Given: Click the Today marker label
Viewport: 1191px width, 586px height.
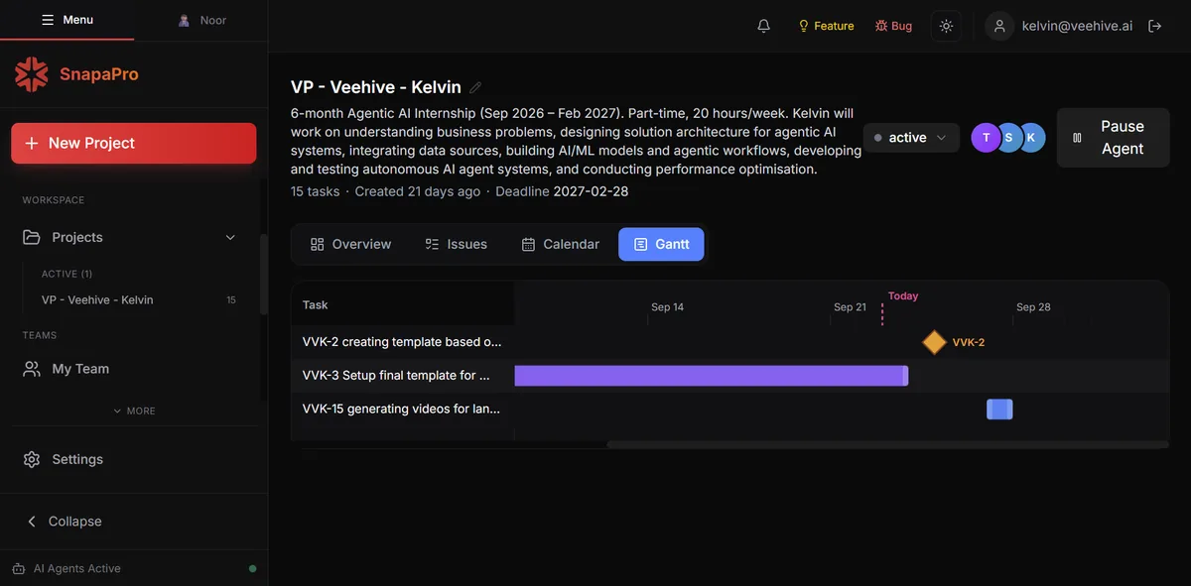Looking at the screenshot, I should 903,295.
